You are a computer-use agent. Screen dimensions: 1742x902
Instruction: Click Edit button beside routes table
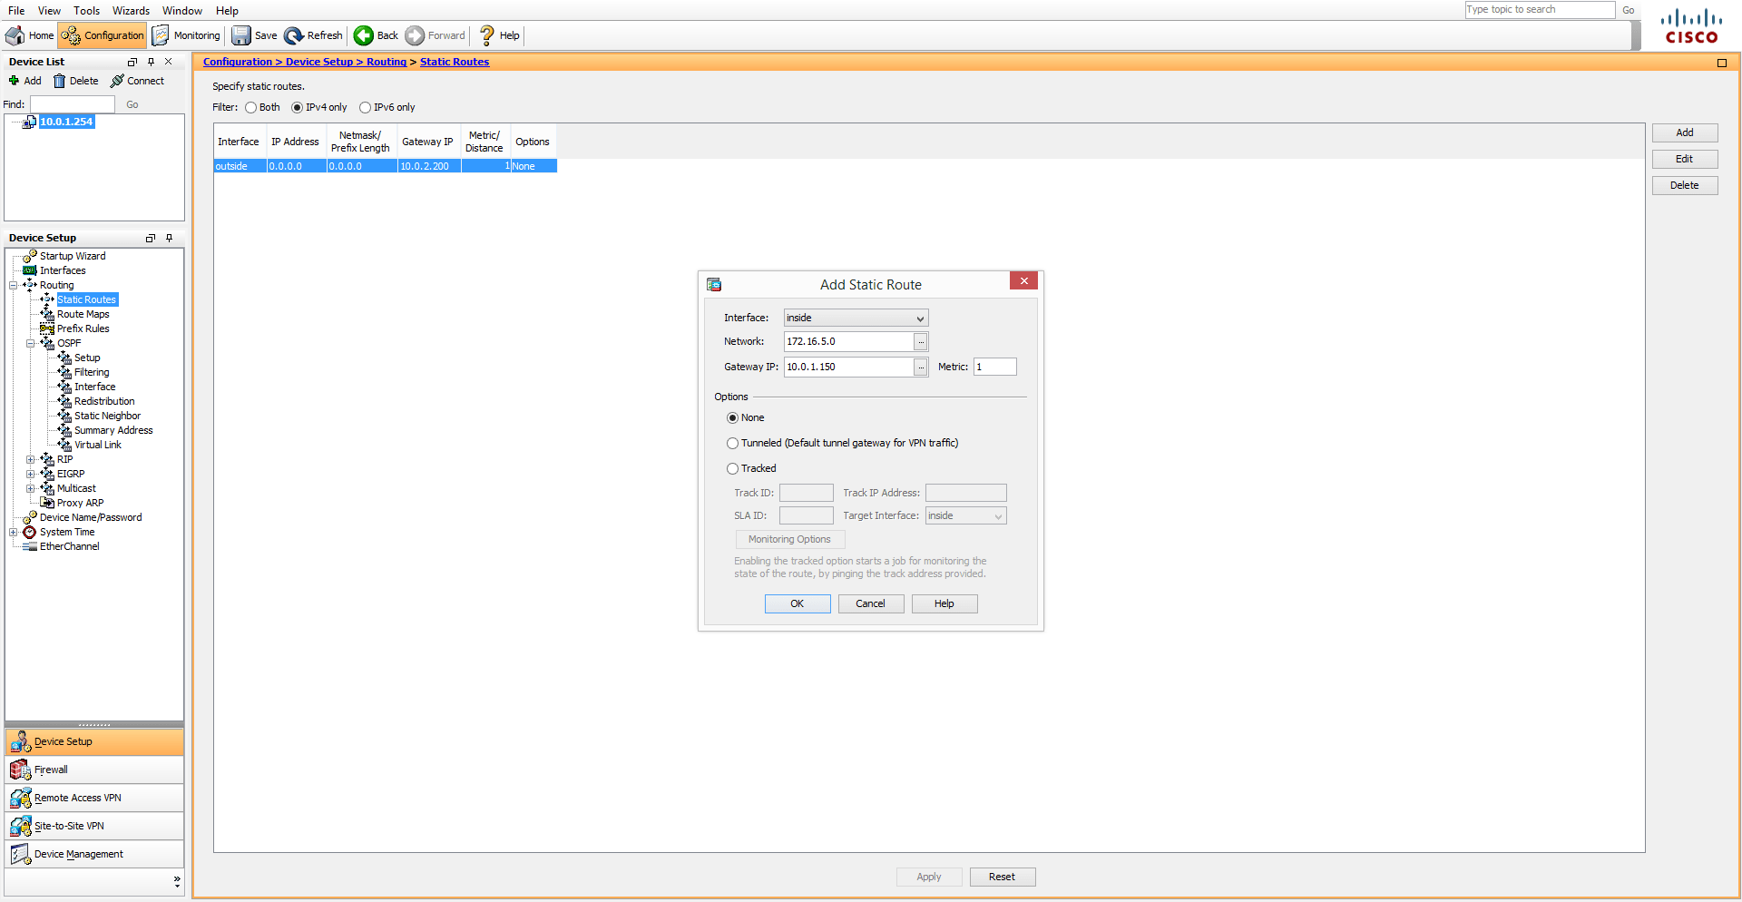coord(1685,159)
